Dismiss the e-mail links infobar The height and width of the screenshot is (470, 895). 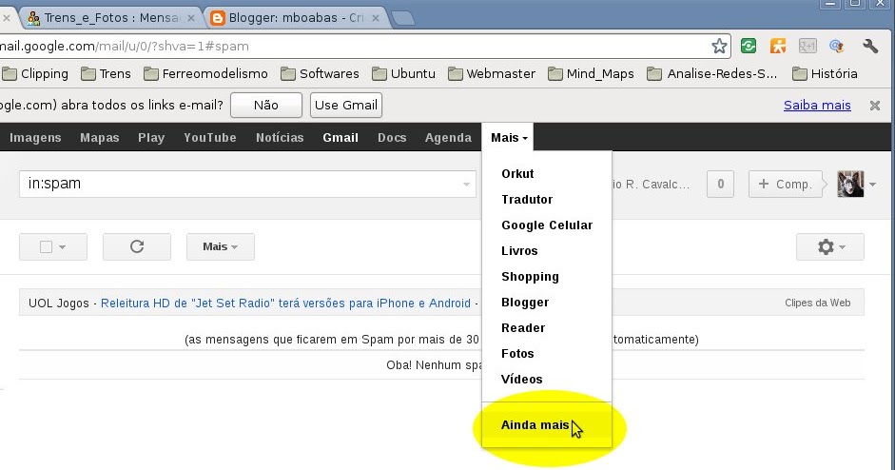[x=874, y=105]
